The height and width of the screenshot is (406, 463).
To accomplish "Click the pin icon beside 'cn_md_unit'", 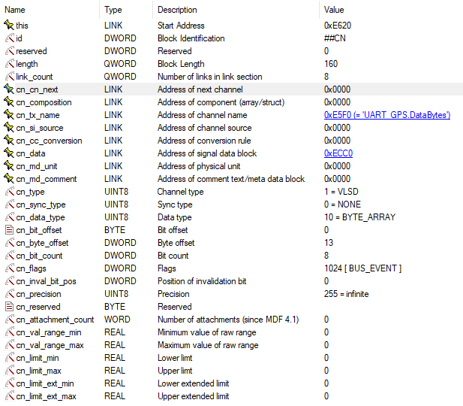I will click(x=9, y=166).
